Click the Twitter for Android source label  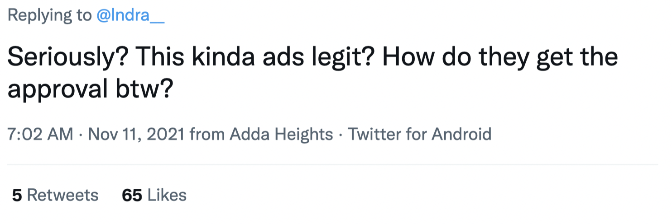click(x=419, y=135)
